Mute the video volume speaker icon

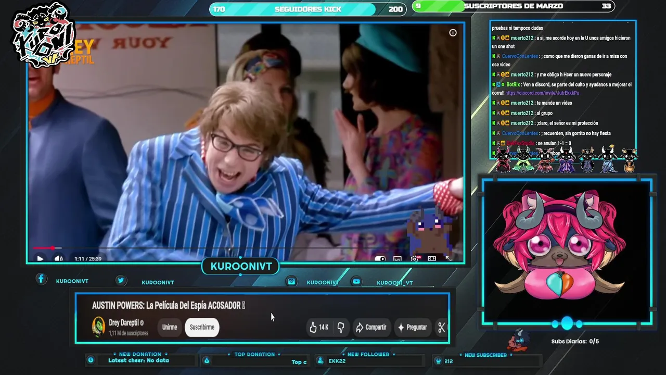click(58, 258)
